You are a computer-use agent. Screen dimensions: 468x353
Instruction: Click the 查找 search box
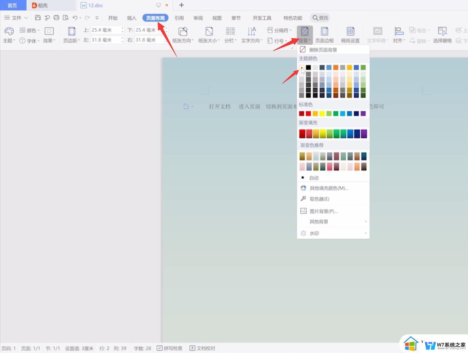320,18
